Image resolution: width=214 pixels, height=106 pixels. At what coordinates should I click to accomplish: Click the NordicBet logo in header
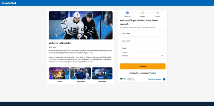pyautogui.click(x=9, y=3)
